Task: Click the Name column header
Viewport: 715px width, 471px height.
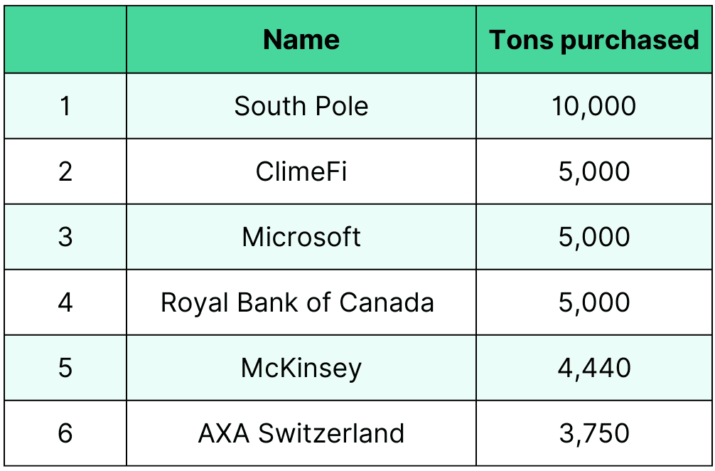Action: tap(301, 40)
